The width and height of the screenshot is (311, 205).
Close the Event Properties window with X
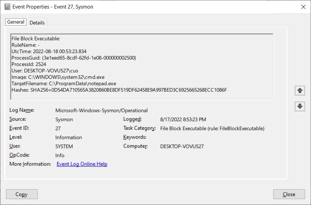(x=303, y=7)
